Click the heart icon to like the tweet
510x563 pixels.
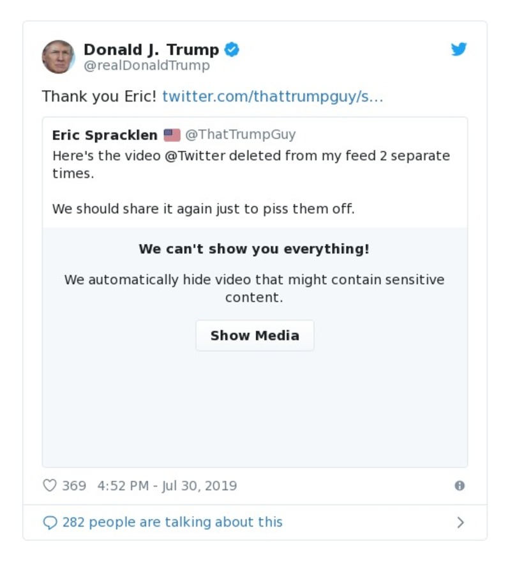coord(49,486)
